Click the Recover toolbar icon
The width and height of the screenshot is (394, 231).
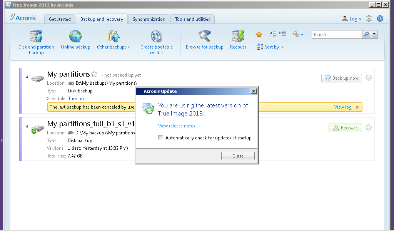click(x=238, y=40)
